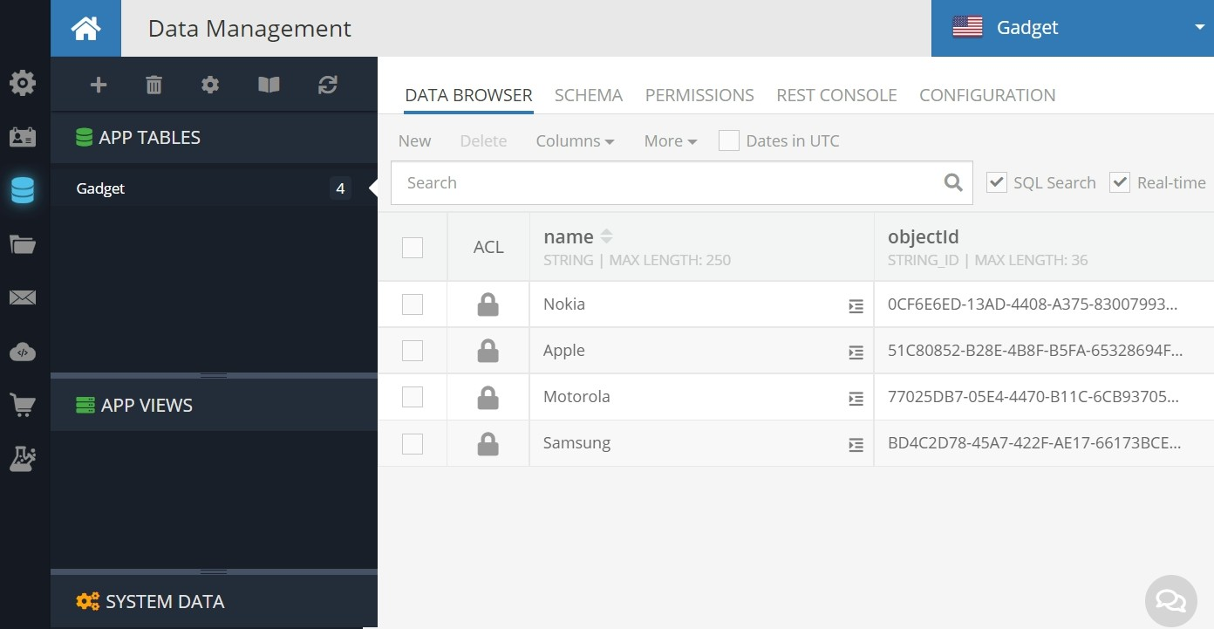Image resolution: width=1214 pixels, height=629 pixels.
Task: Open the chat support bubble
Action: (1170, 600)
